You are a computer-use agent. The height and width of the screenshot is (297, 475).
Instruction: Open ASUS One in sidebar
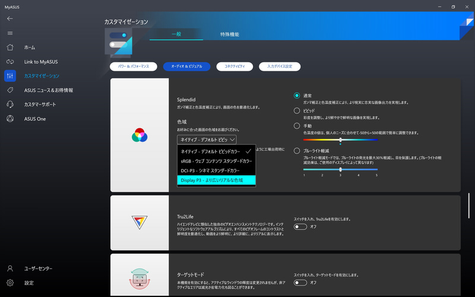point(35,119)
